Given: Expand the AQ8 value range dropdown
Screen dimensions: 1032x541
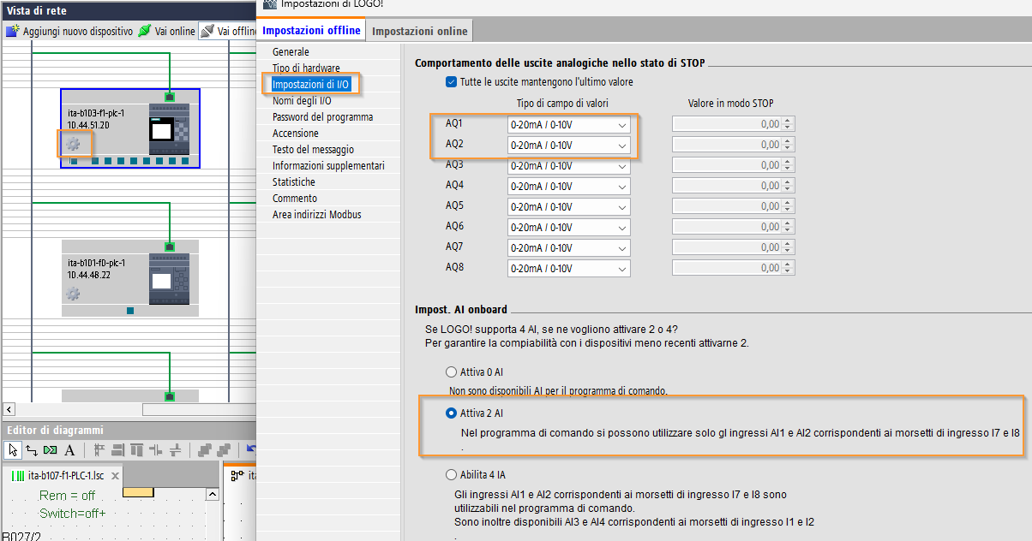Looking at the screenshot, I should point(569,268).
